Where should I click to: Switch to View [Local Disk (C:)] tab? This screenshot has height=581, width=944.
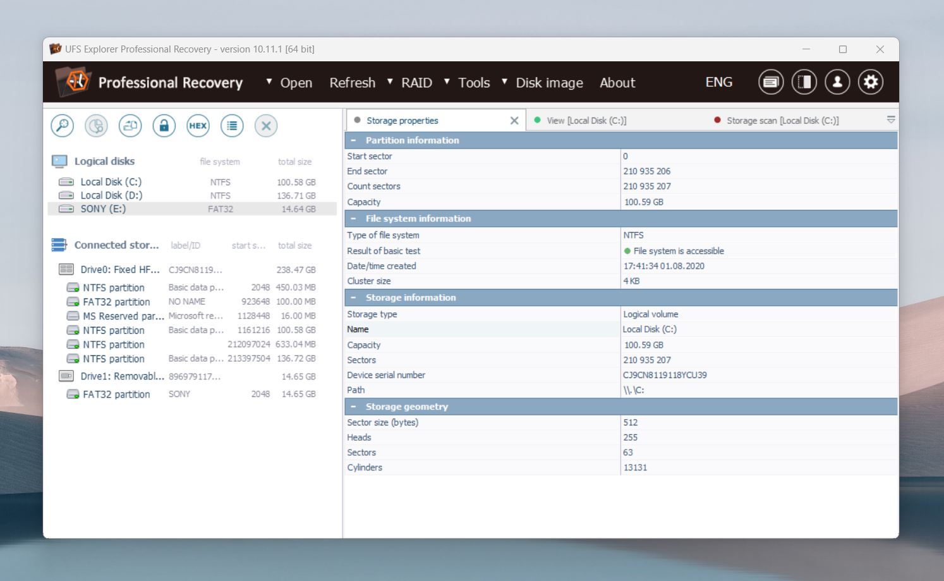pyautogui.click(x=586, y=121)
